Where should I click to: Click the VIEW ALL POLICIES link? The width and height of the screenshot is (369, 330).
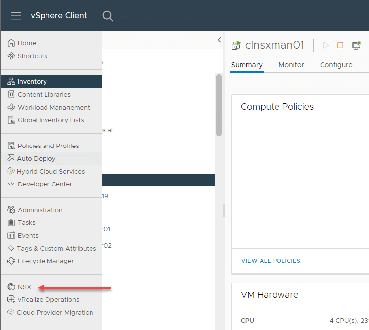click(x=271, y=261)
